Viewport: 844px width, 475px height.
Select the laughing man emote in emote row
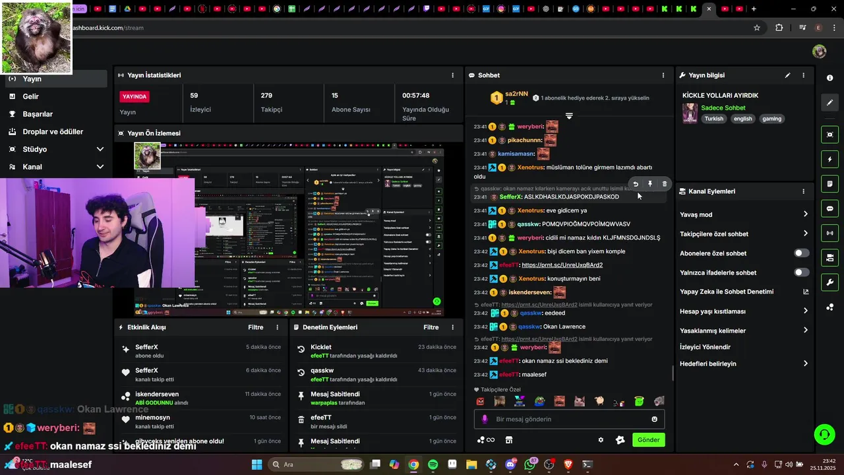(560, 401)
